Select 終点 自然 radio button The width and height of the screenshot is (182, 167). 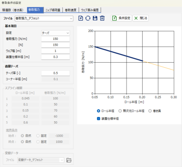22,141
